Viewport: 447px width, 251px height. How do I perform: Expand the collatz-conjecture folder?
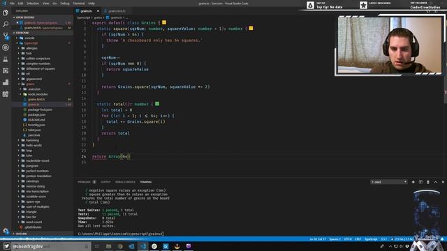(x=38, y=59)
